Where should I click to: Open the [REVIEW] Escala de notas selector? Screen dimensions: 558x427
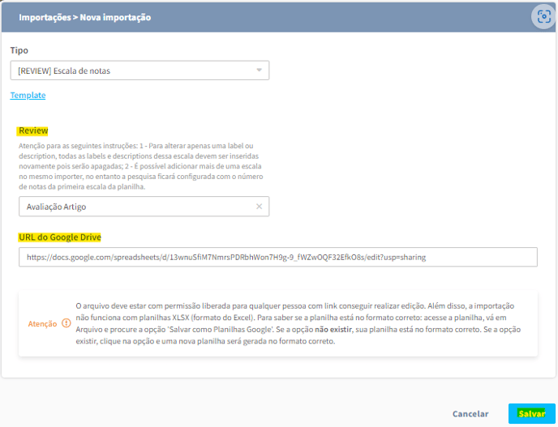139,70
